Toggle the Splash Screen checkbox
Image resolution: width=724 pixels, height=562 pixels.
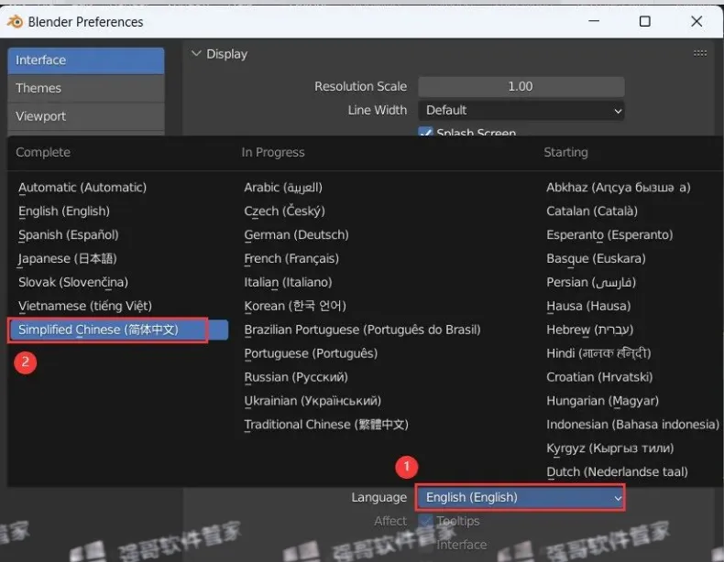click(x=425, y=132)
